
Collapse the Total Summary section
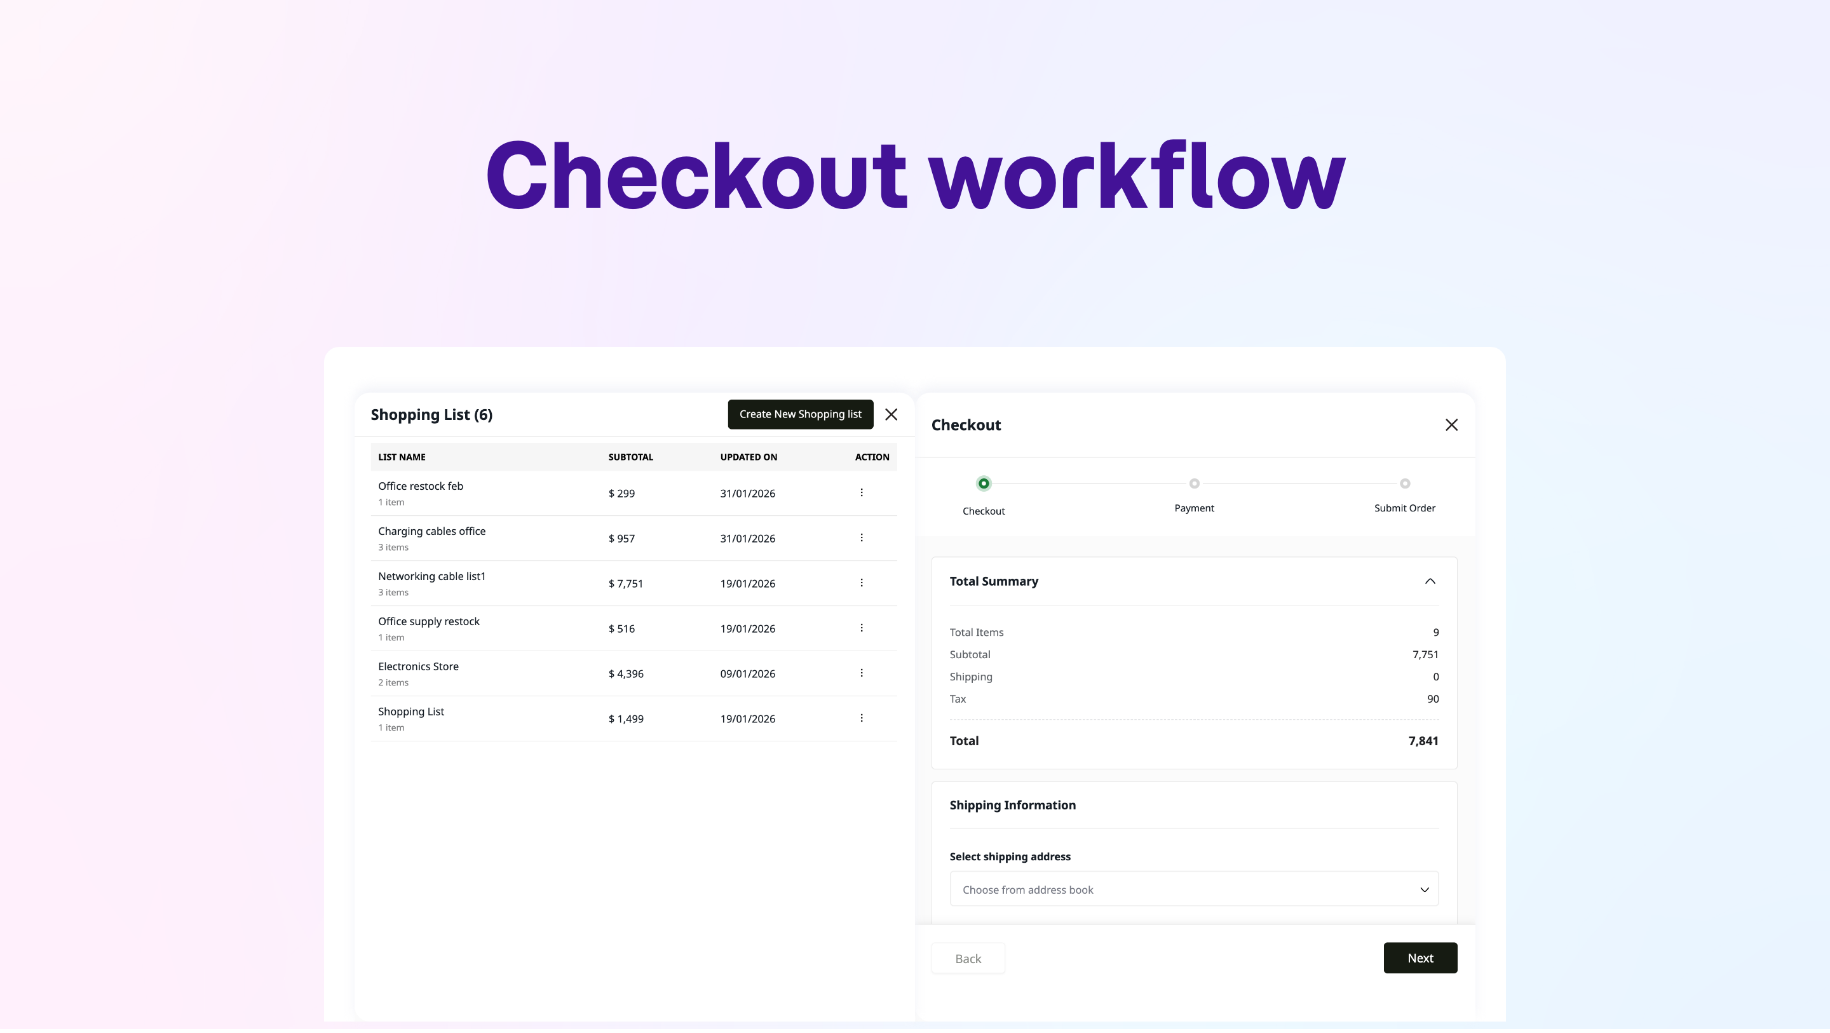click(x=1429, y=581)
